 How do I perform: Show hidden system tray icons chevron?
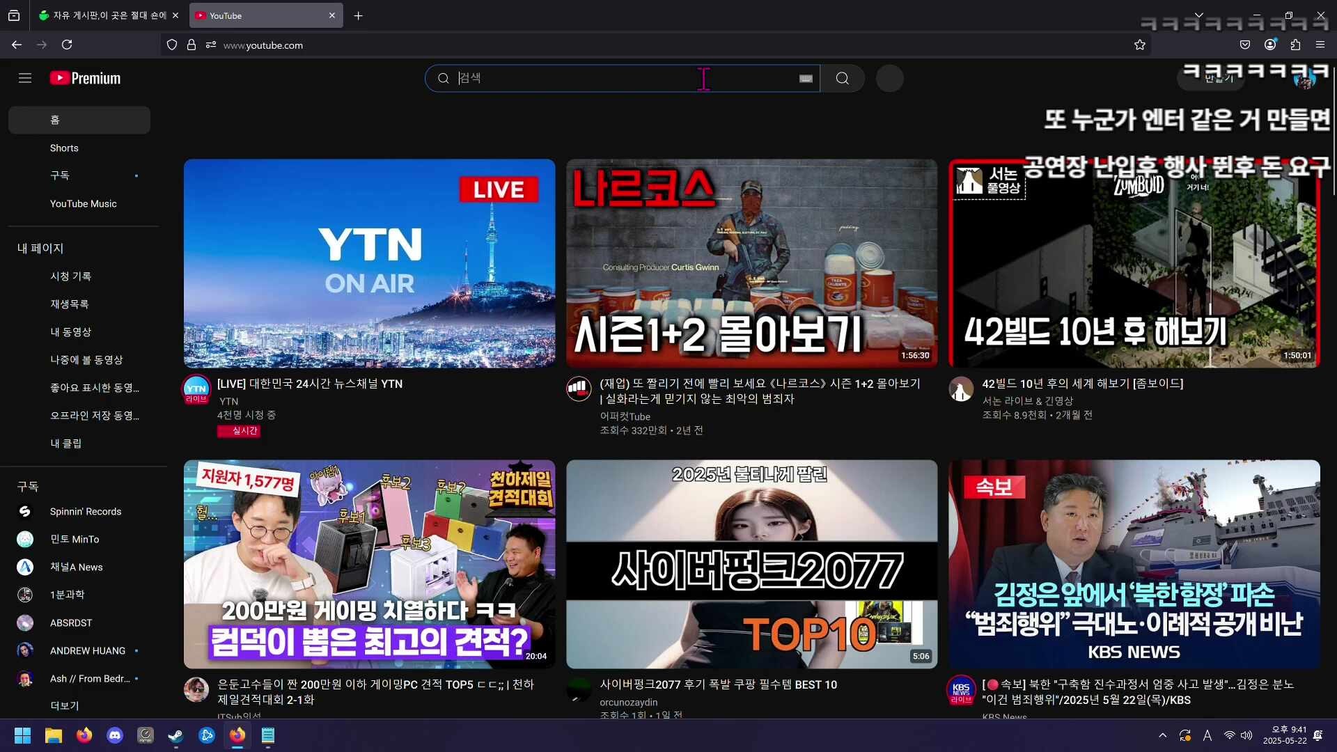(x=1162, y=735)
